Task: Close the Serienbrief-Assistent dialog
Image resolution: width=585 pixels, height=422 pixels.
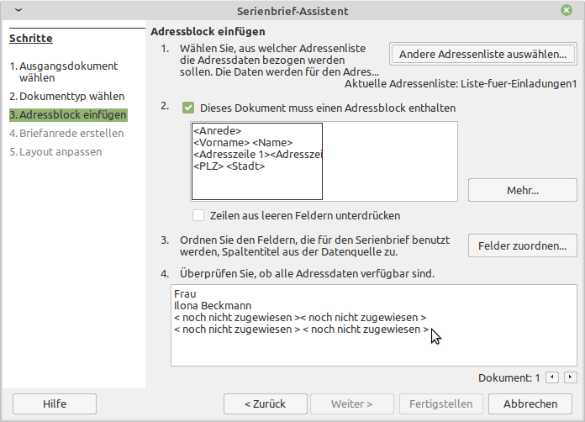Action: [x=566, y=10]
